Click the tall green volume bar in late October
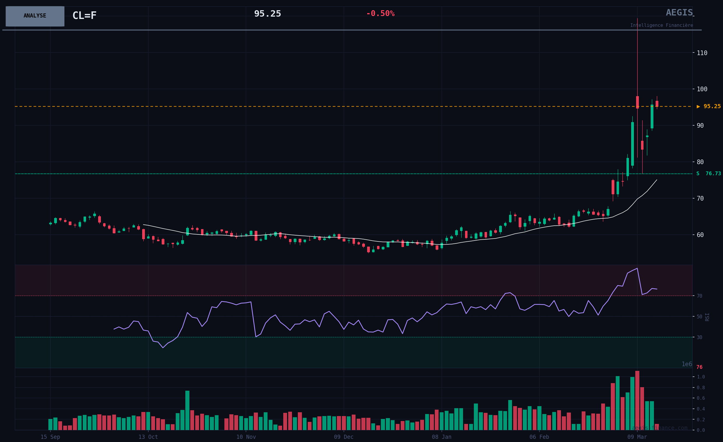 187,410
